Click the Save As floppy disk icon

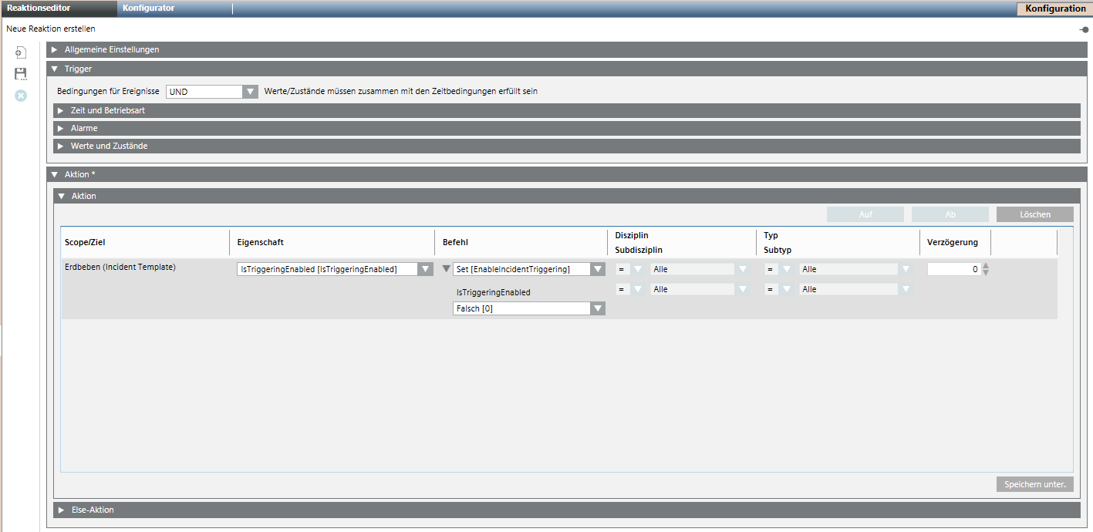coord(21,74)
